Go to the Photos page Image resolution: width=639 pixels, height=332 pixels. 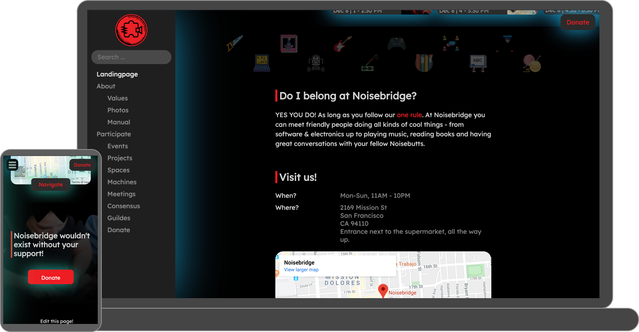[x=118, y=110]
